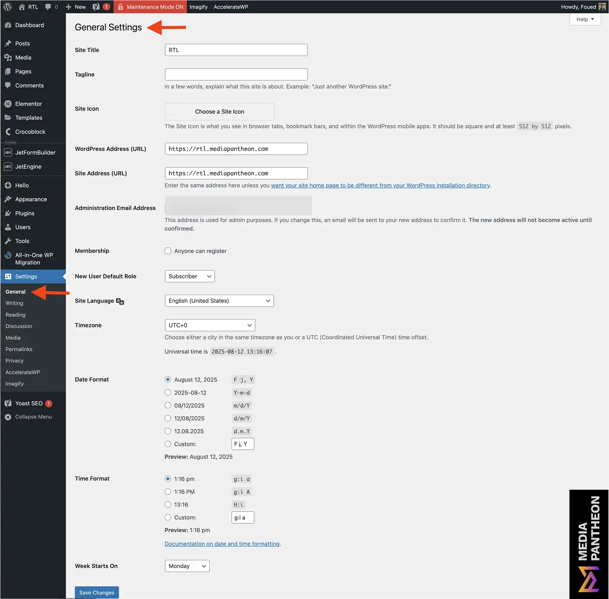Open the Reading settings submenu
Screen dimensions: 609x599
tap(16, 315)
